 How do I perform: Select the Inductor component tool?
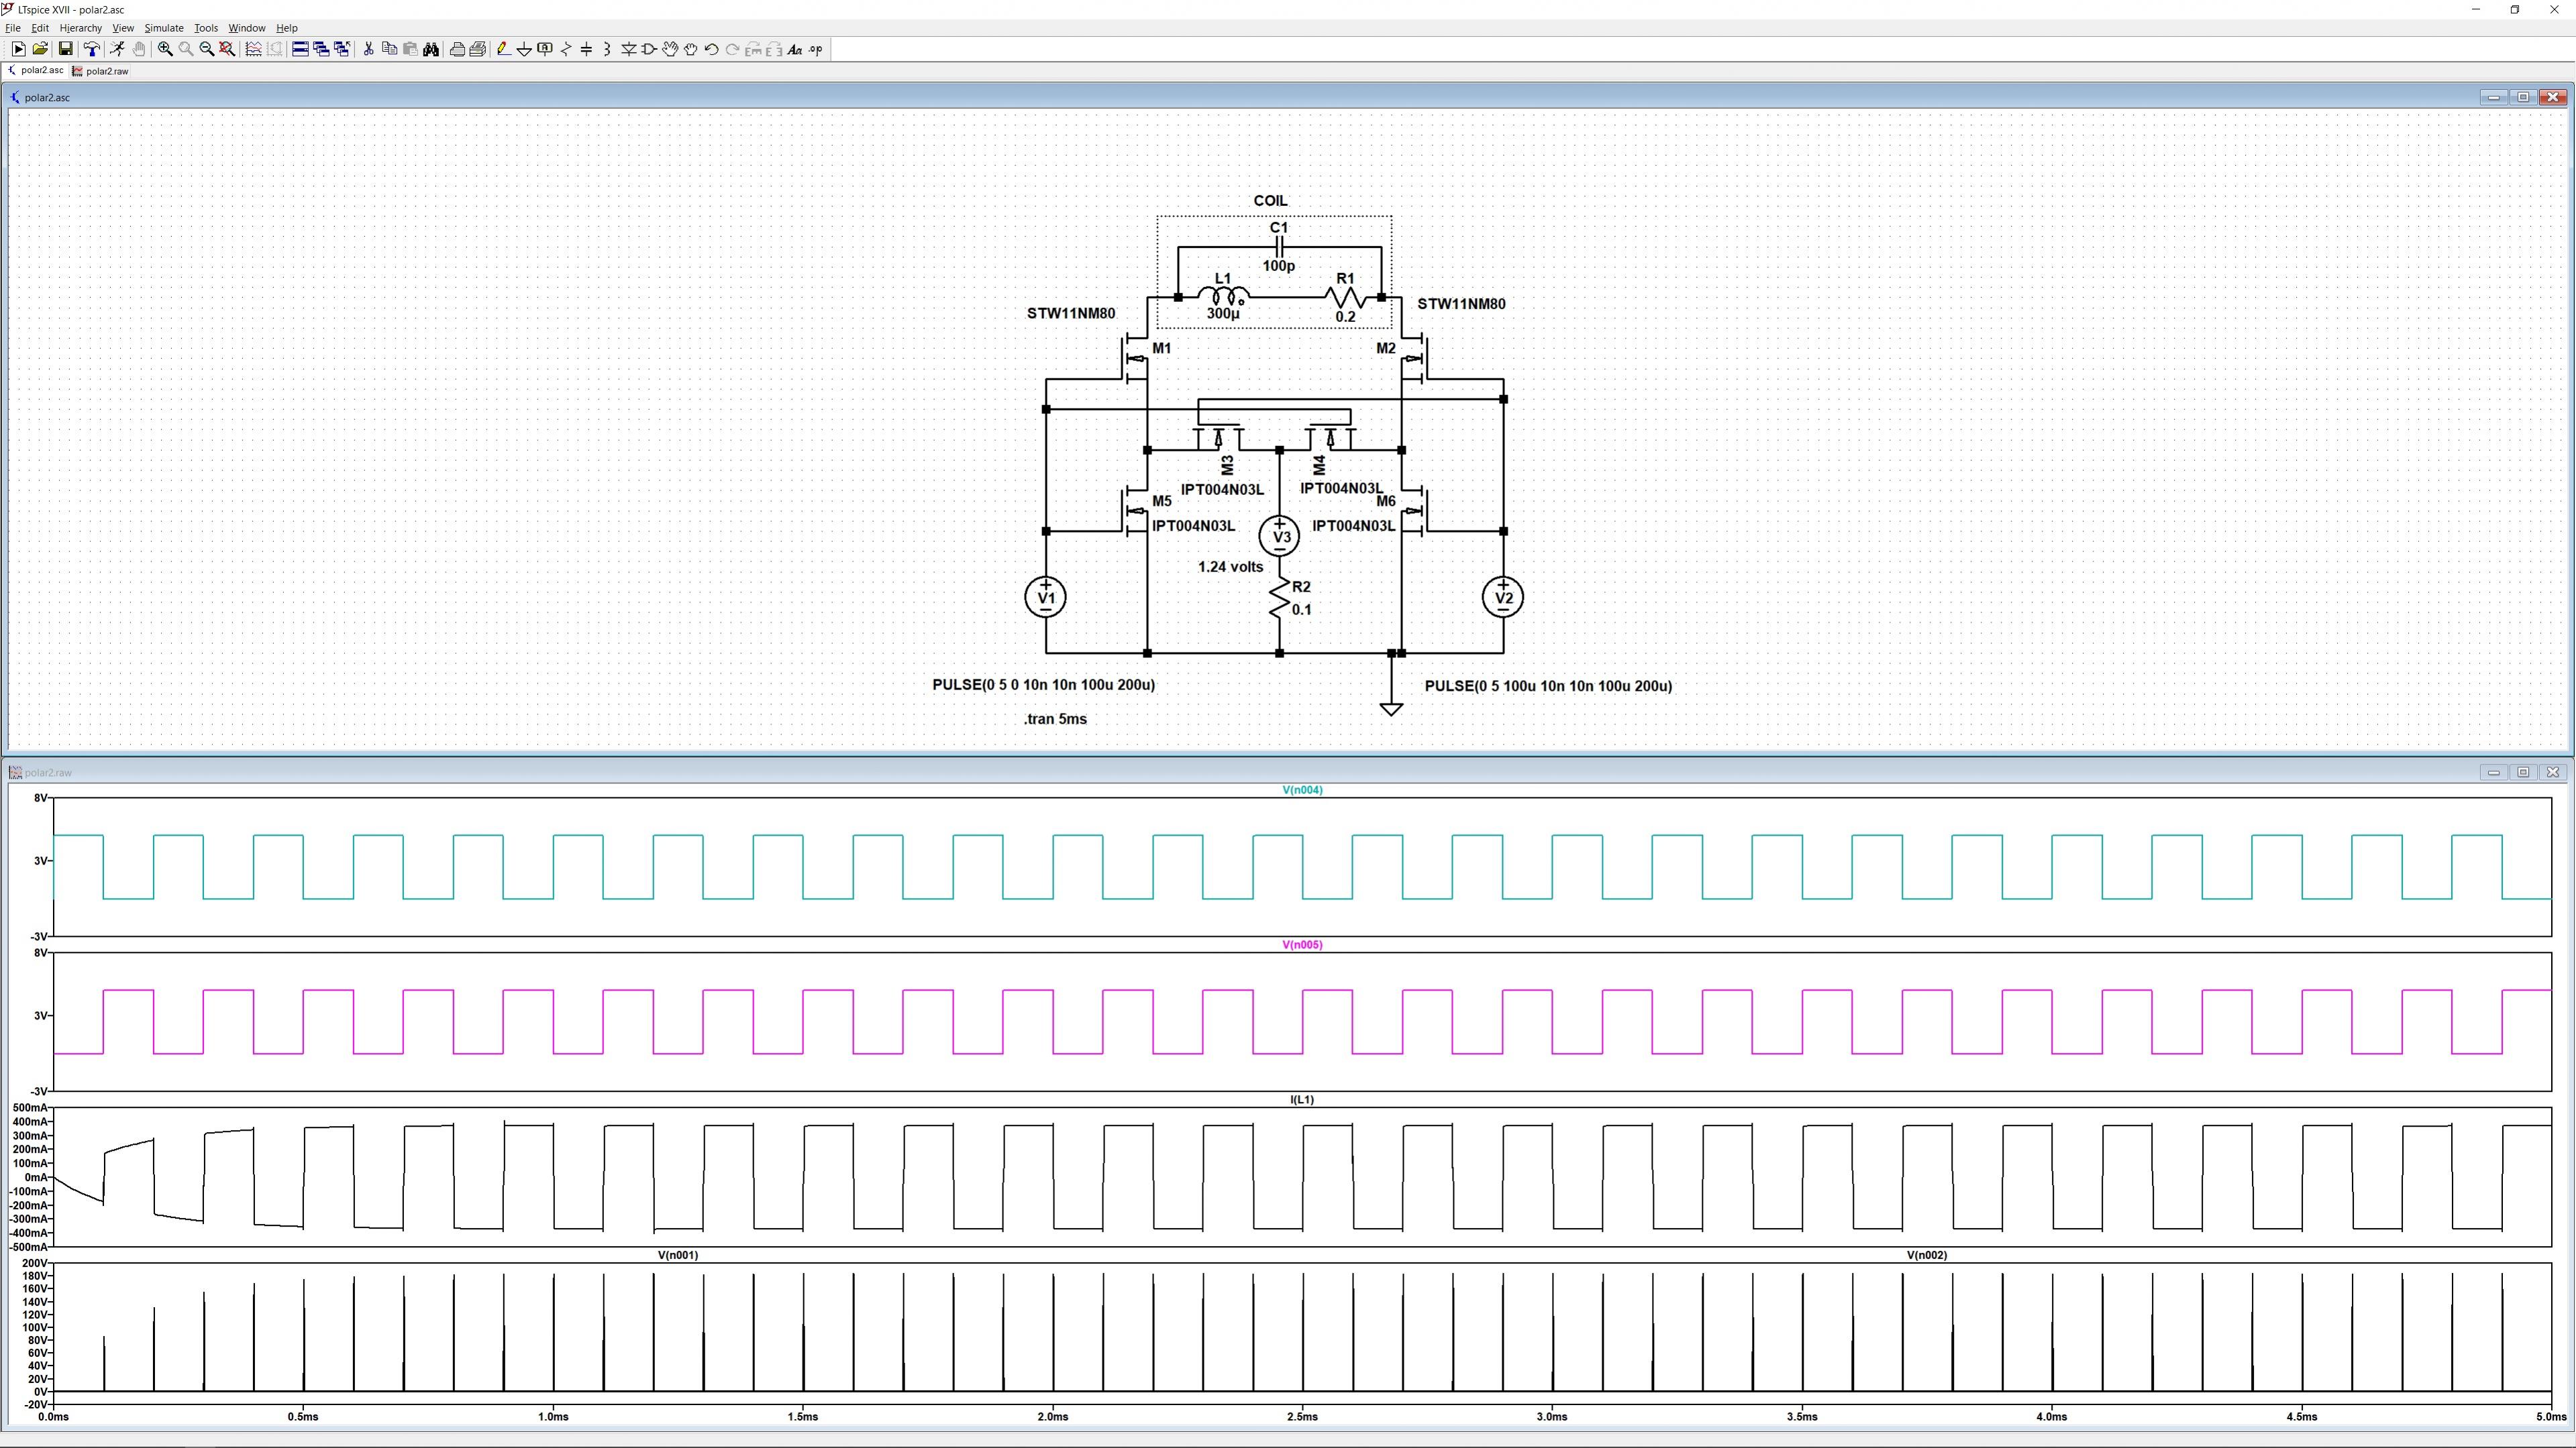coord(607,49)
